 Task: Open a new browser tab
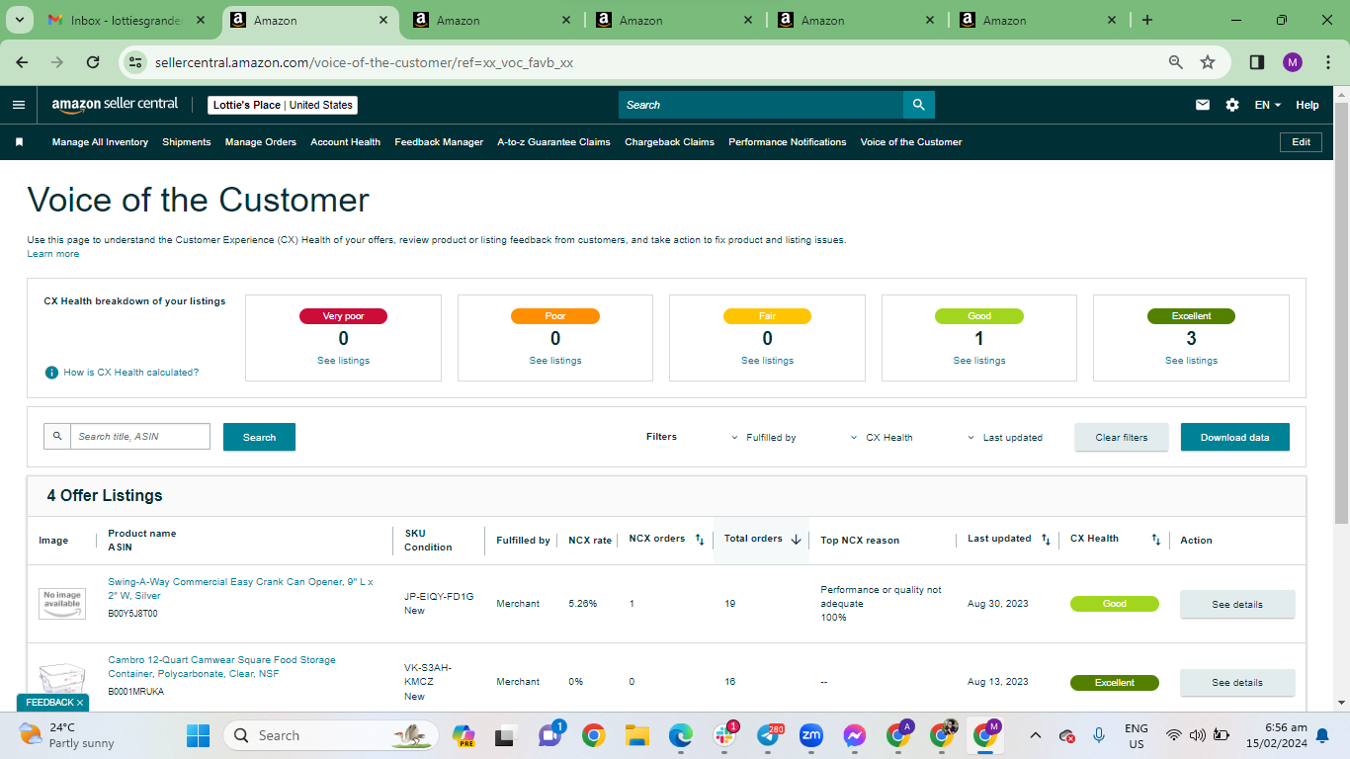pos(1147,20)
